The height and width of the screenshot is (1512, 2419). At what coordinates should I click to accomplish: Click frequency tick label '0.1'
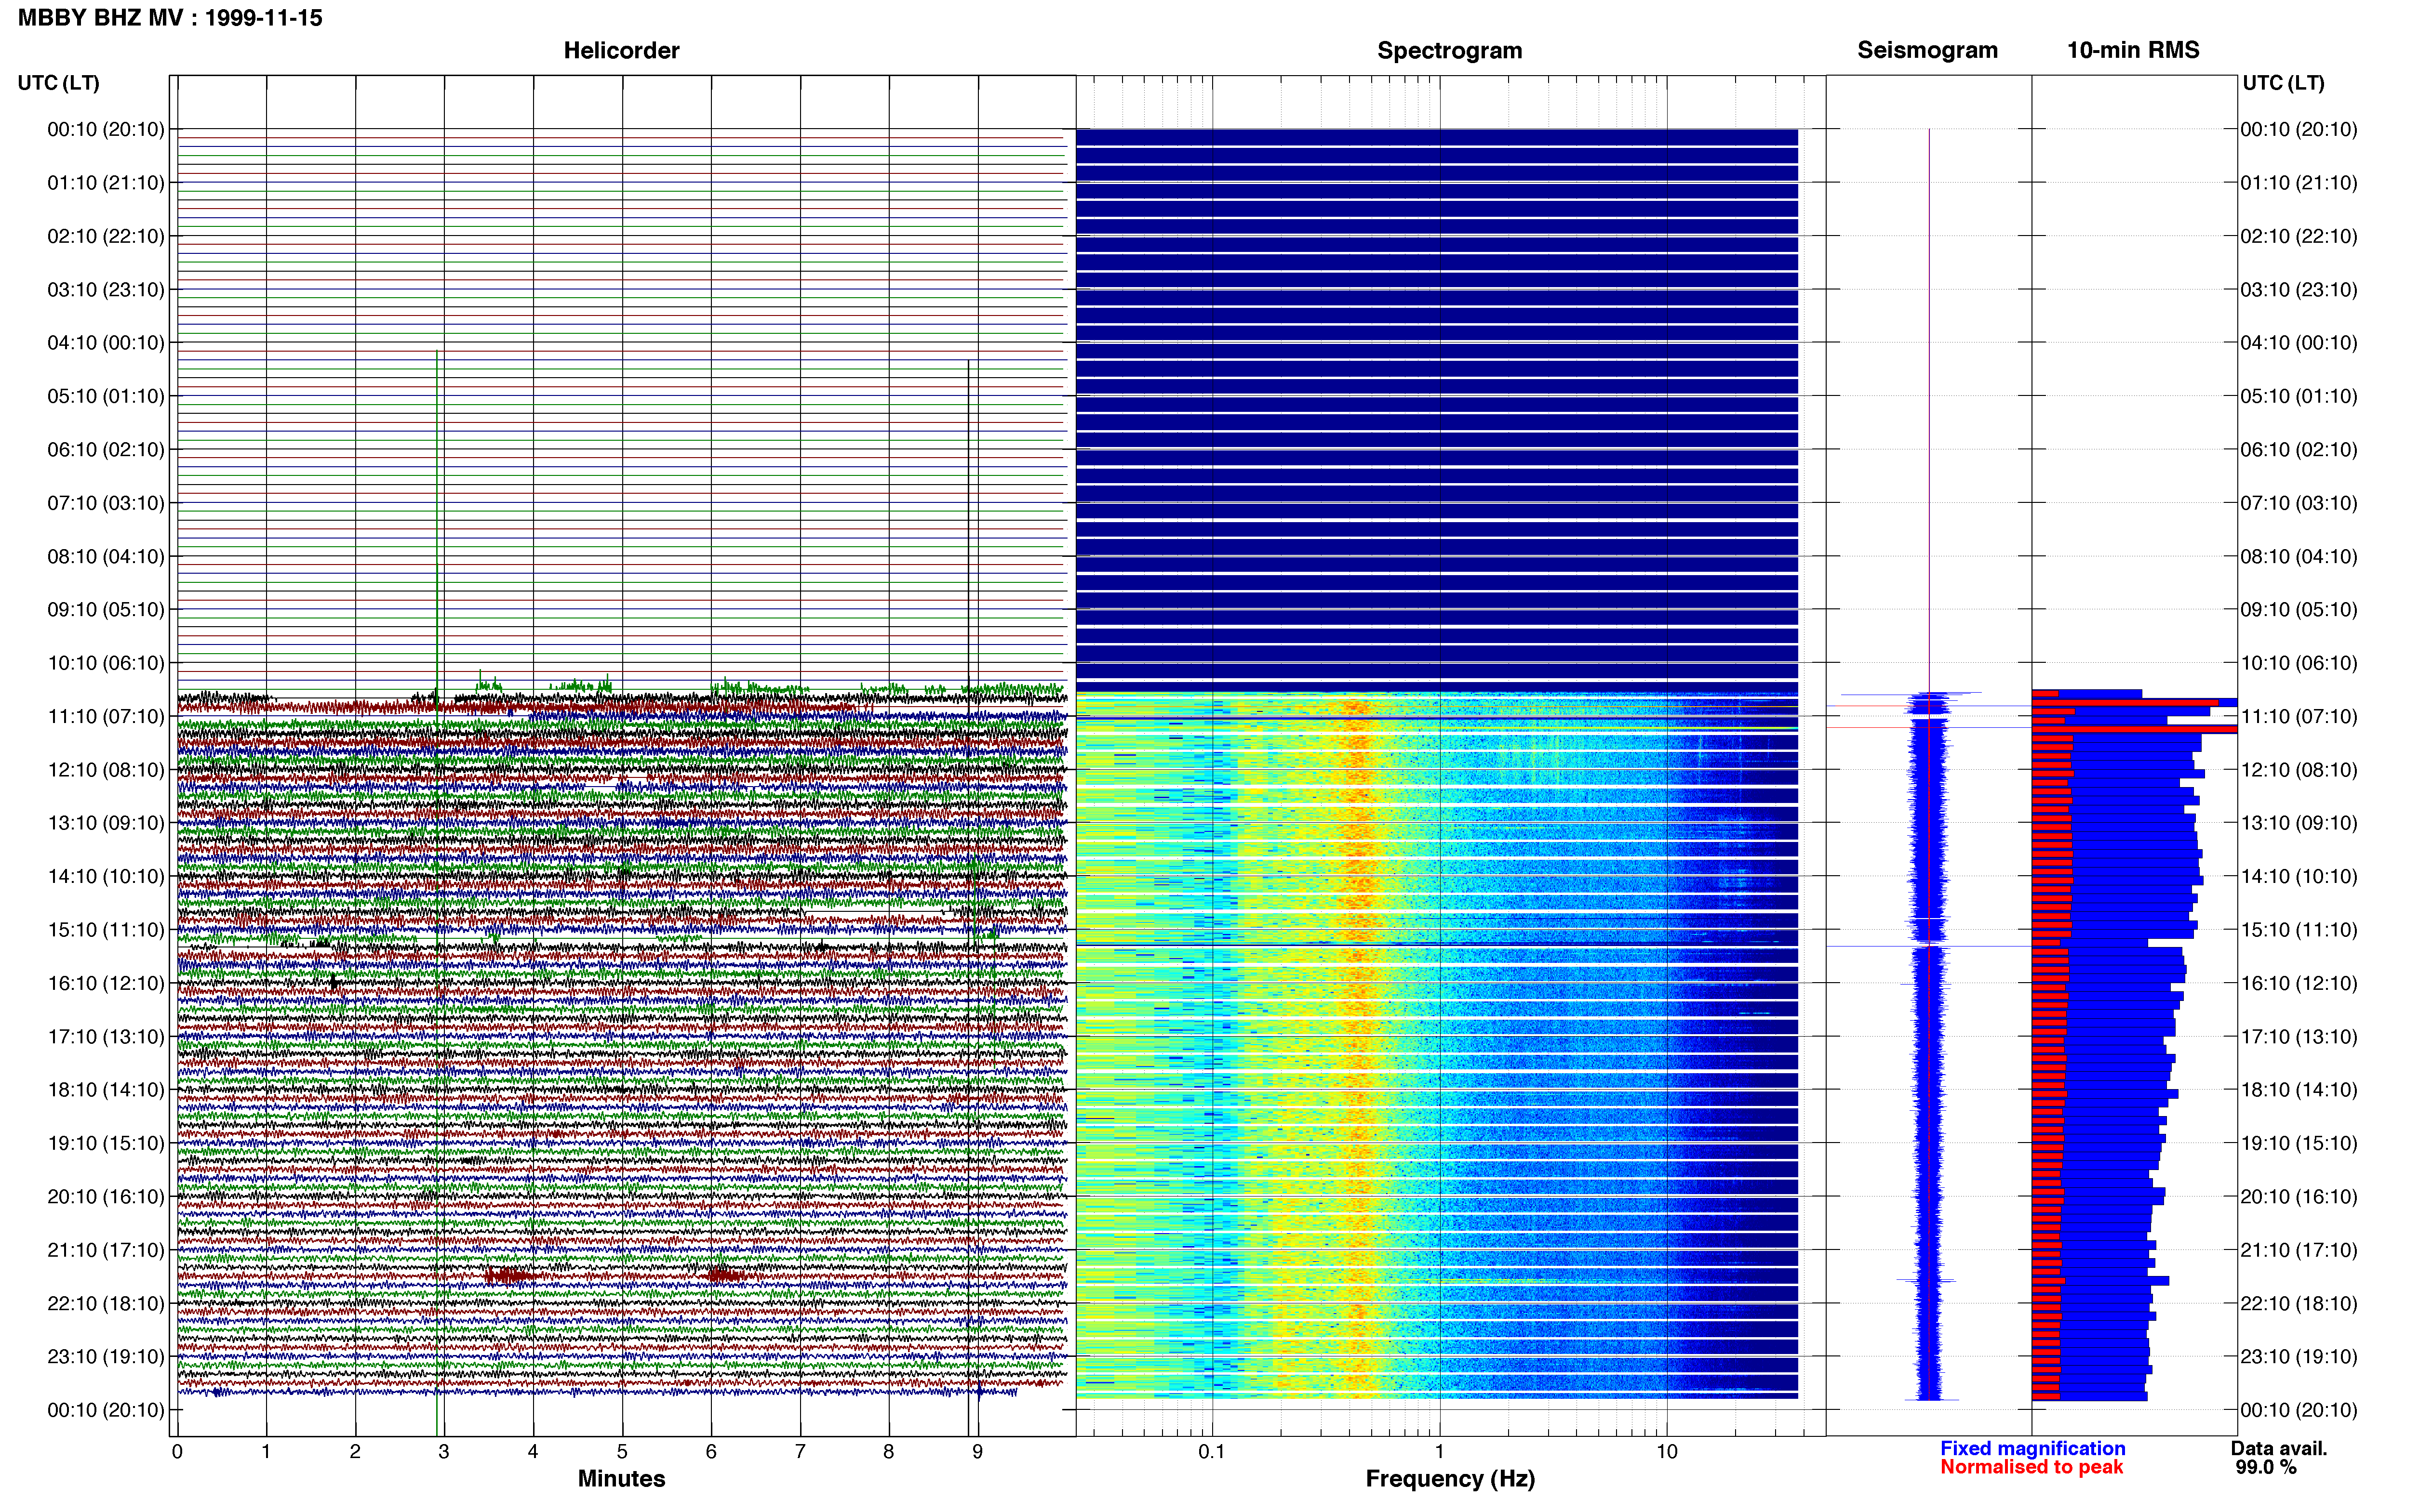(1212, 1452)
